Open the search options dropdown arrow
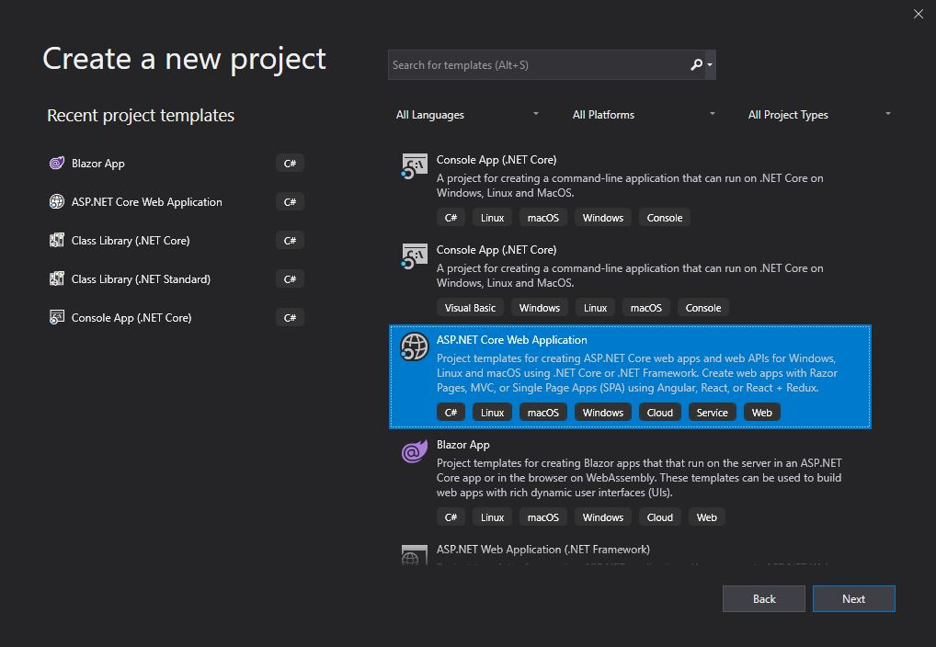Viewport: 936px width, 647px height. tap(710, 64)
